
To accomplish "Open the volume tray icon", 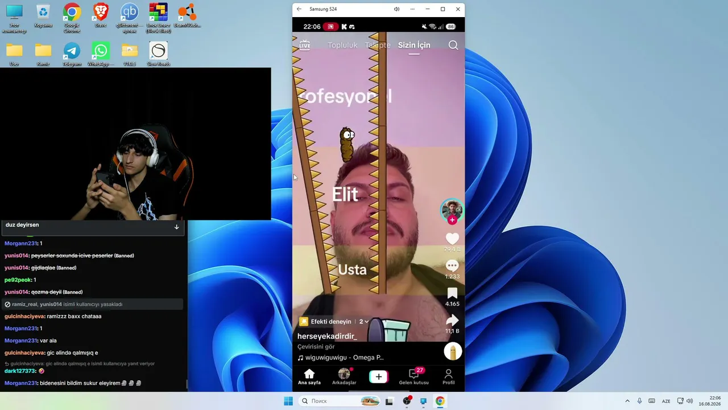I will (x=690, y=401).
